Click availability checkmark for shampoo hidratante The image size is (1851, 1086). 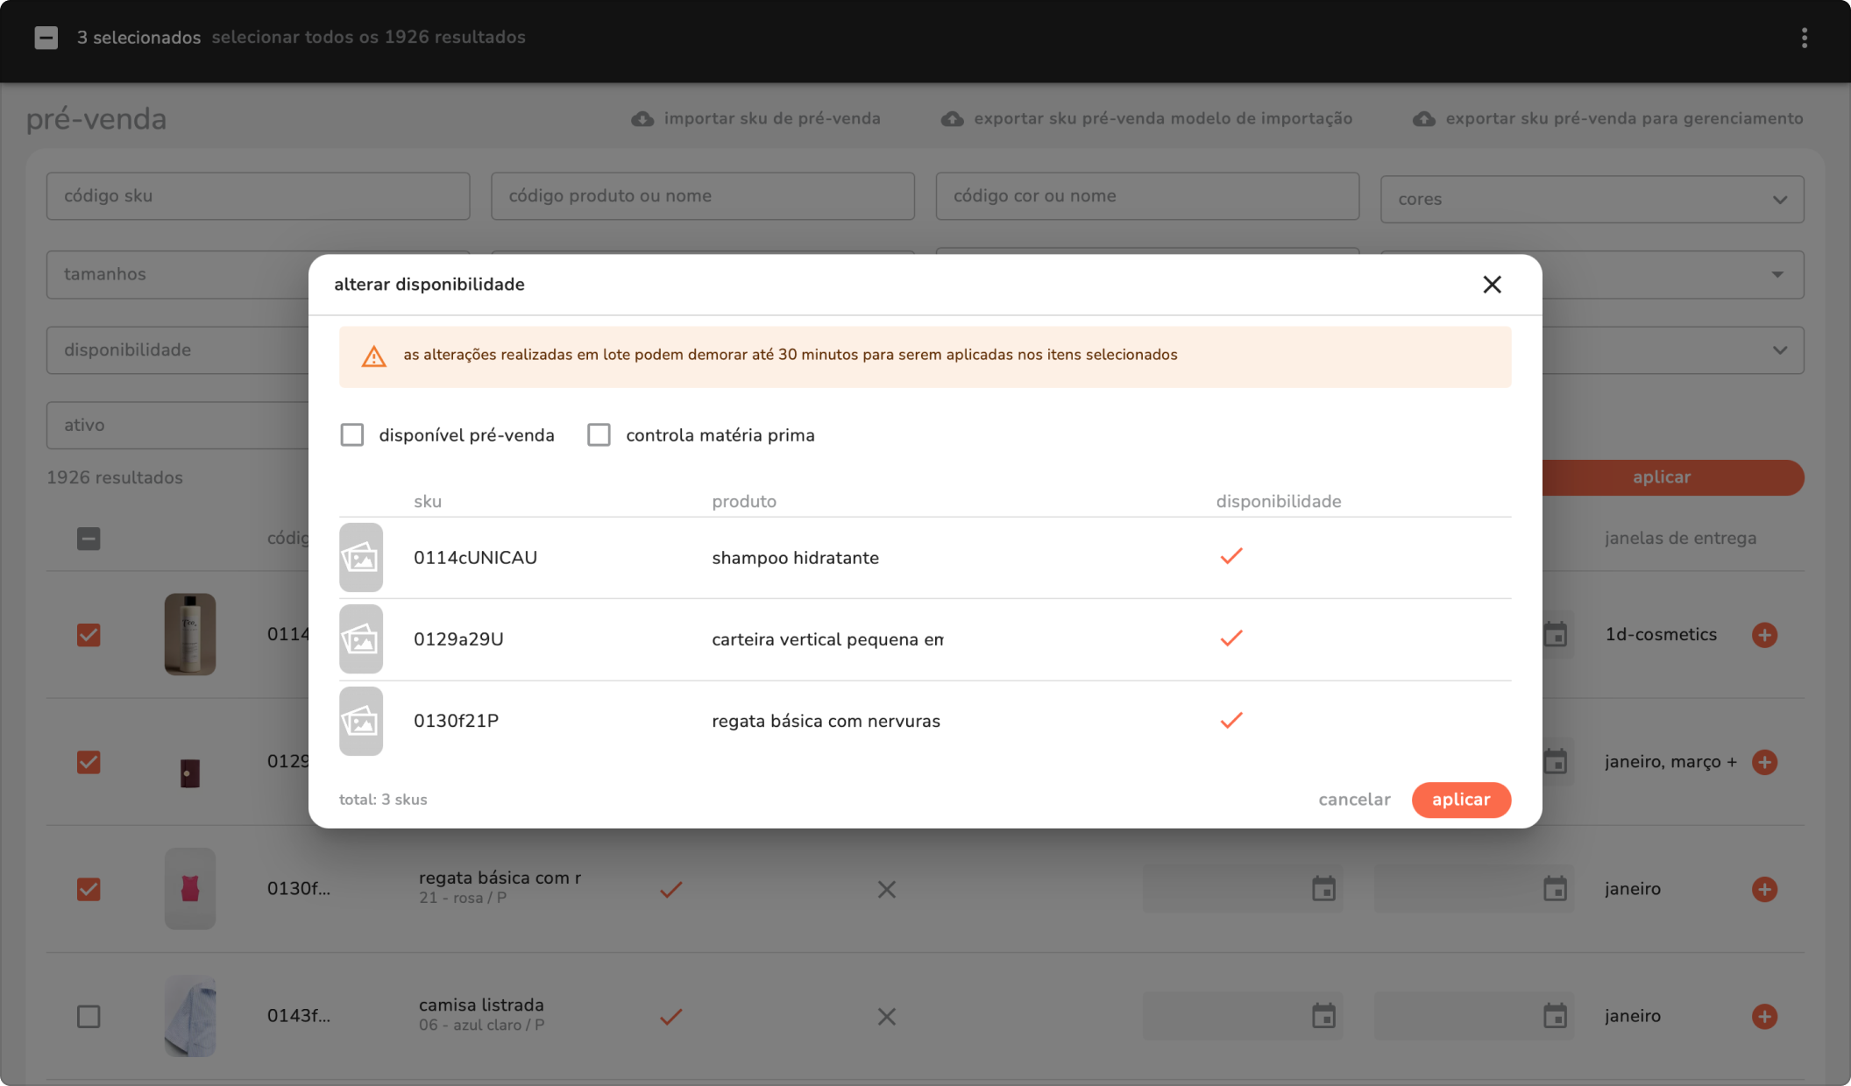point(1231,556)
